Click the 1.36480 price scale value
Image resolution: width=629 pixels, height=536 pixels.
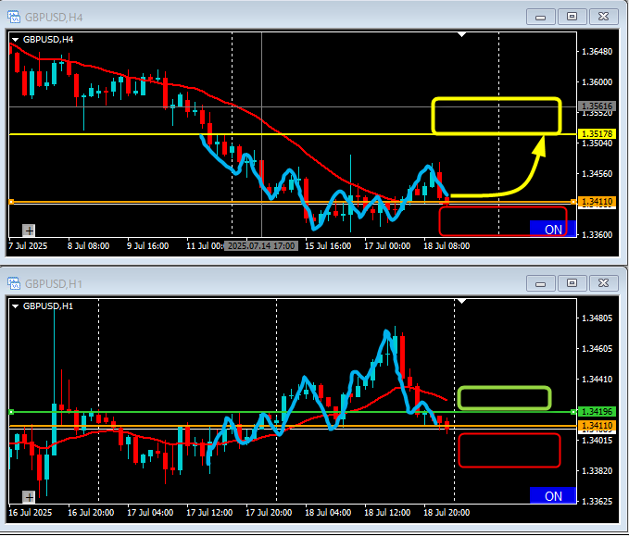point(597,52)
